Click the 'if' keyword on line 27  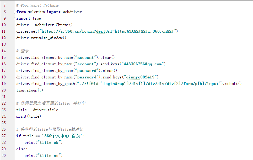tap(19, 136)
